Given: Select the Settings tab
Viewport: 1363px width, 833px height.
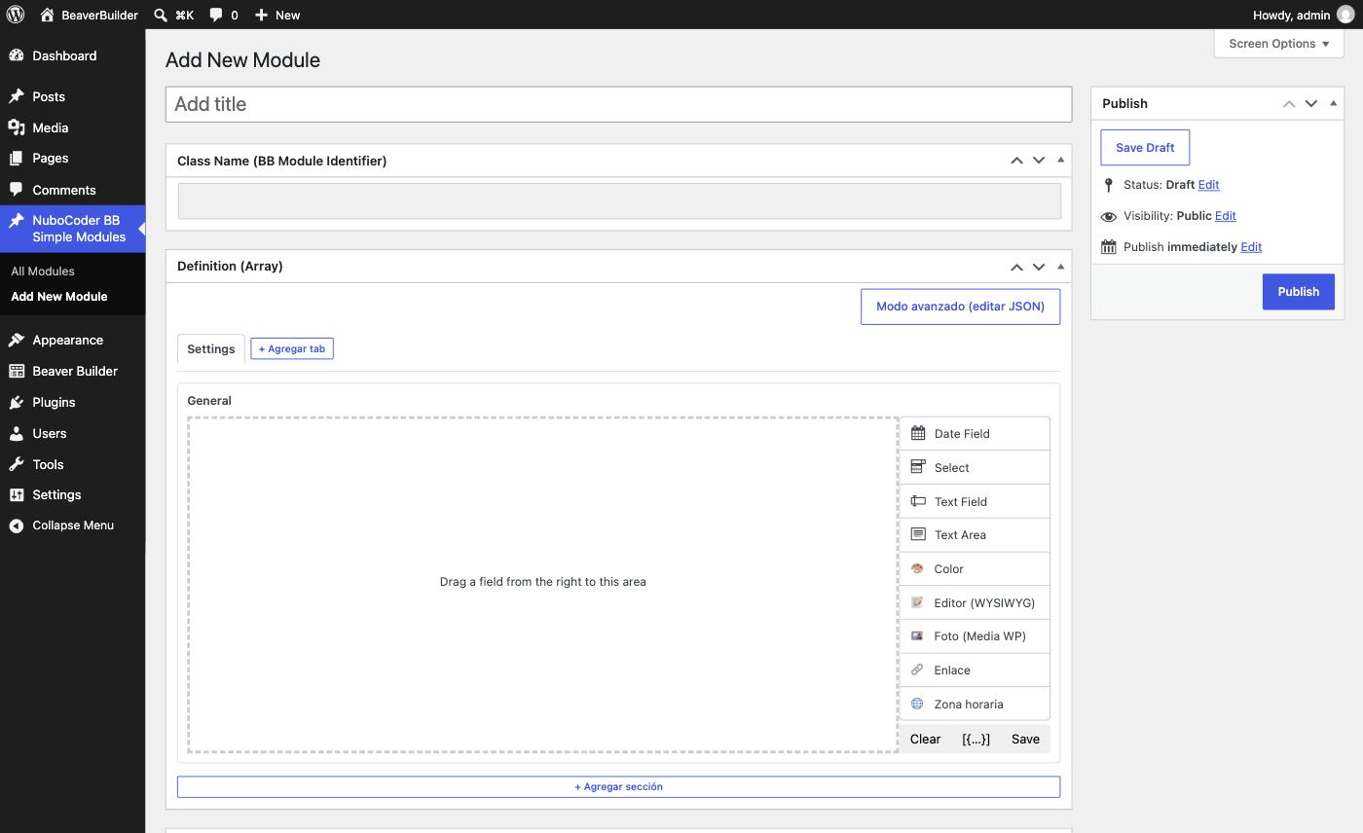Looking at the screenshot, I should tap(211, 348).
